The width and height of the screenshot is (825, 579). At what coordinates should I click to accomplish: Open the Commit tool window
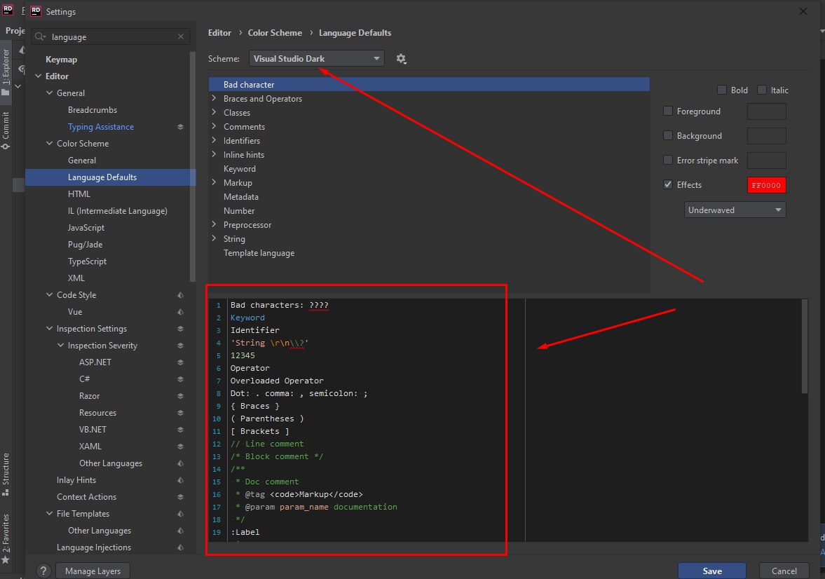tap(6, 130)
